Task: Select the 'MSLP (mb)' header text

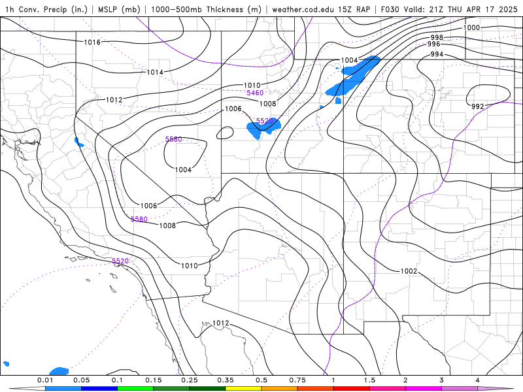Action: 119,9
